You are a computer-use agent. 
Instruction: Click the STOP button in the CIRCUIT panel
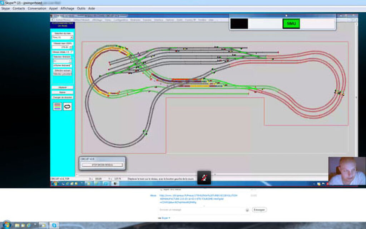coord(102,165)
